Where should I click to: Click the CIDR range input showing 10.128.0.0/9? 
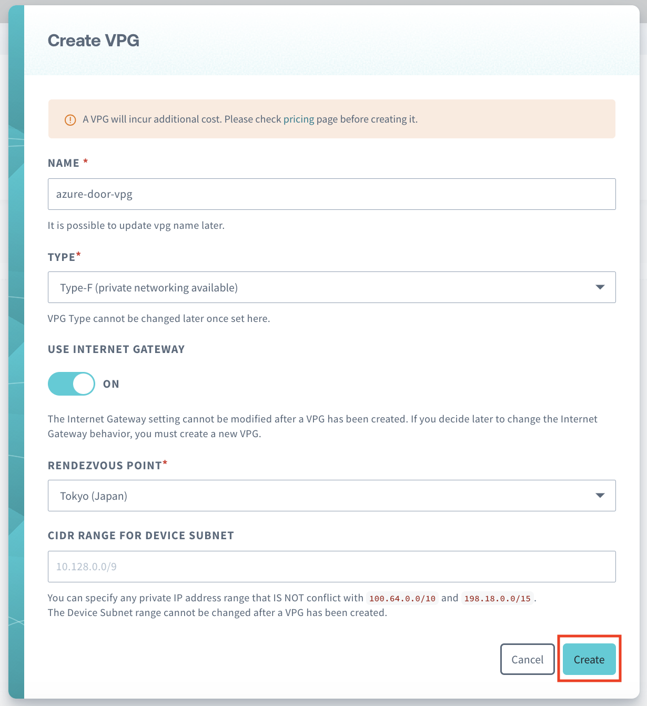click(x=331, y=566)
